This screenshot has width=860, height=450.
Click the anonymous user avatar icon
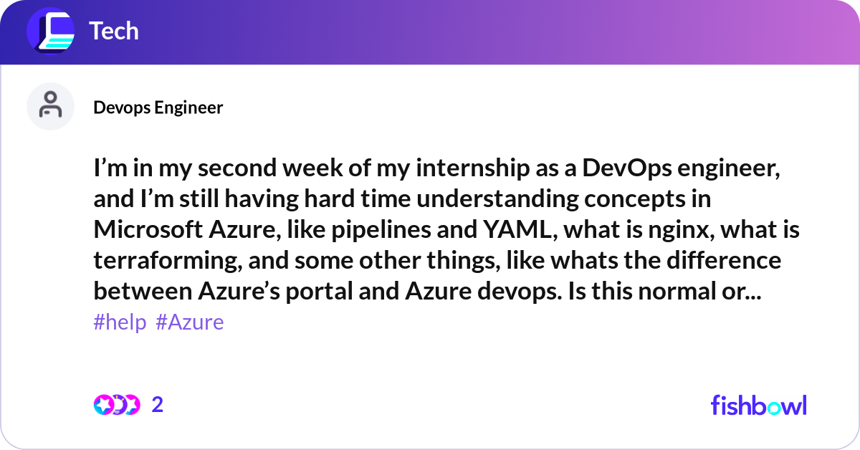pos(50,105)
